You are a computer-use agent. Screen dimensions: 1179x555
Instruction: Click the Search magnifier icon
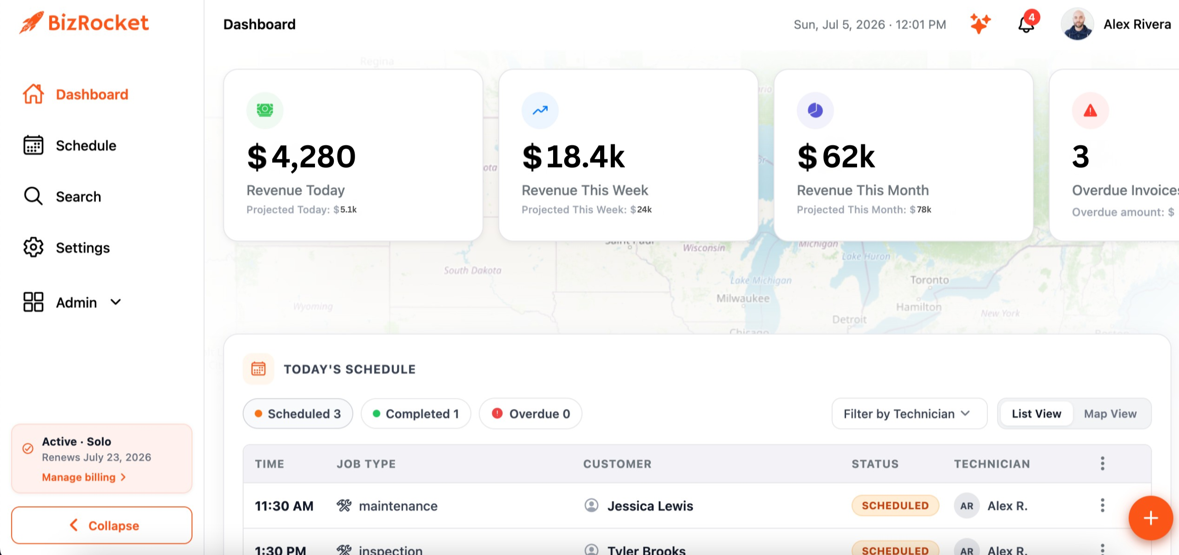coord(33,196)
